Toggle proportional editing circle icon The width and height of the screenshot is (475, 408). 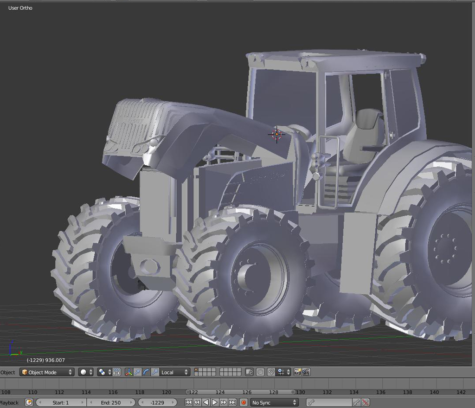click(260, 372)
